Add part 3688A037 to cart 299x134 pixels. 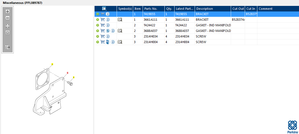[103, 31]
